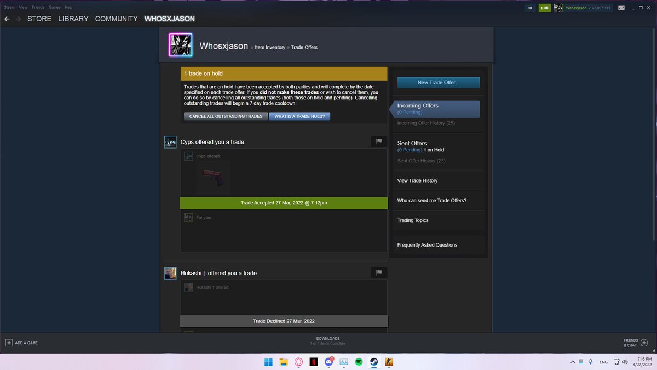Open Trading Topics link
Screen dimensions: 657x370
[x=413, y=220]
